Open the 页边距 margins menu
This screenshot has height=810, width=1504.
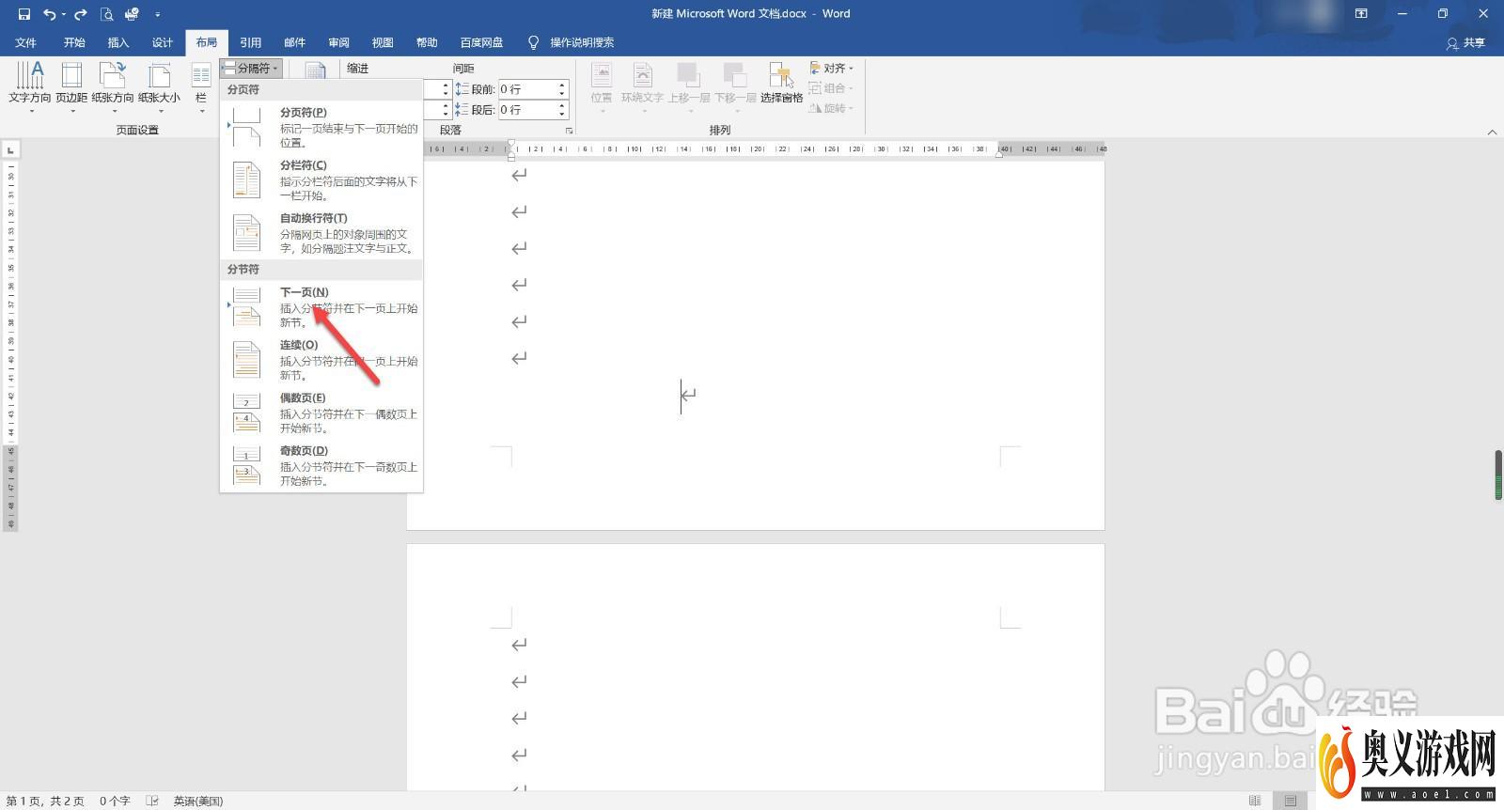click(x=71, y=86)
